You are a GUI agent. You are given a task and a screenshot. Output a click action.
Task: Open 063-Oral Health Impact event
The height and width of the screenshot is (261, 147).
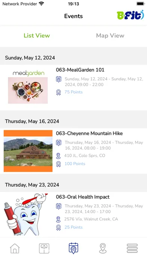[83, 197]
